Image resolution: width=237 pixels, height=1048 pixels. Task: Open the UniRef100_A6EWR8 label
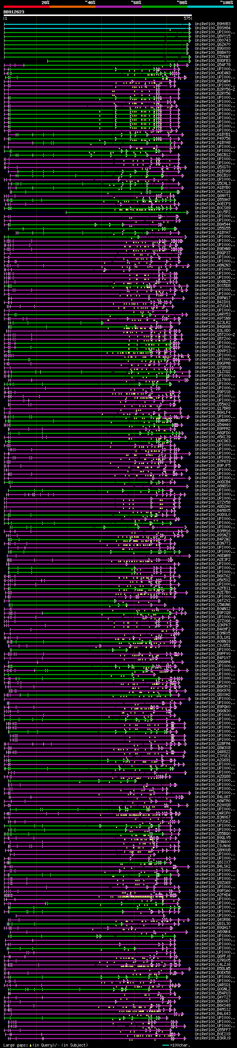pyautogui.click(x=213, y=556)
